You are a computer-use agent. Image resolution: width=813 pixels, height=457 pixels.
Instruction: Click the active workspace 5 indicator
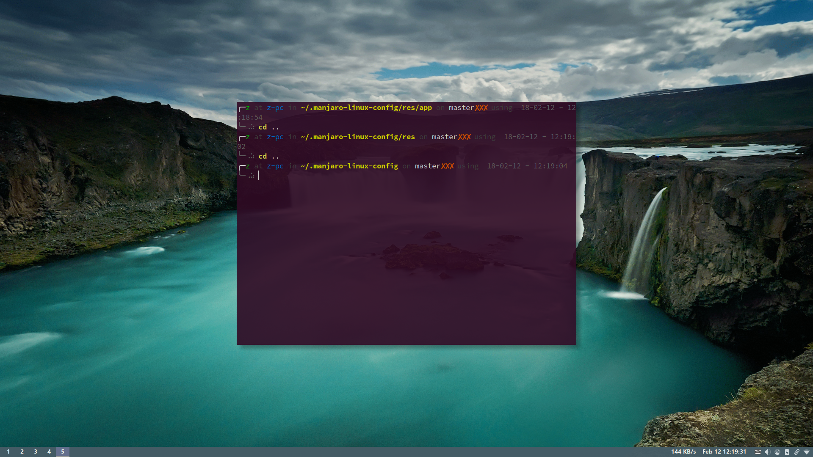point(63,451)
